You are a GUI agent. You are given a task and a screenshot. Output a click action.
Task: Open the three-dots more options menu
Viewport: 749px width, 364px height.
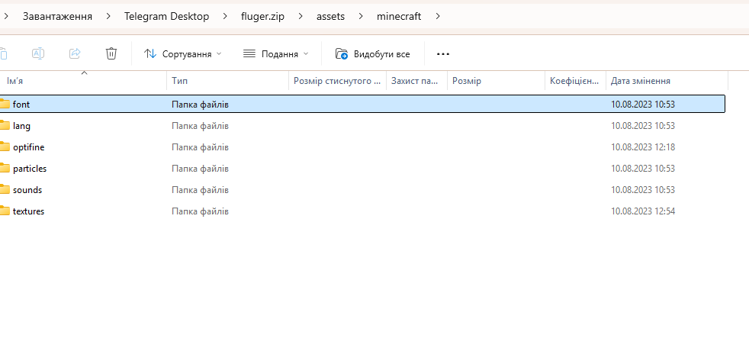coord(443,54)
